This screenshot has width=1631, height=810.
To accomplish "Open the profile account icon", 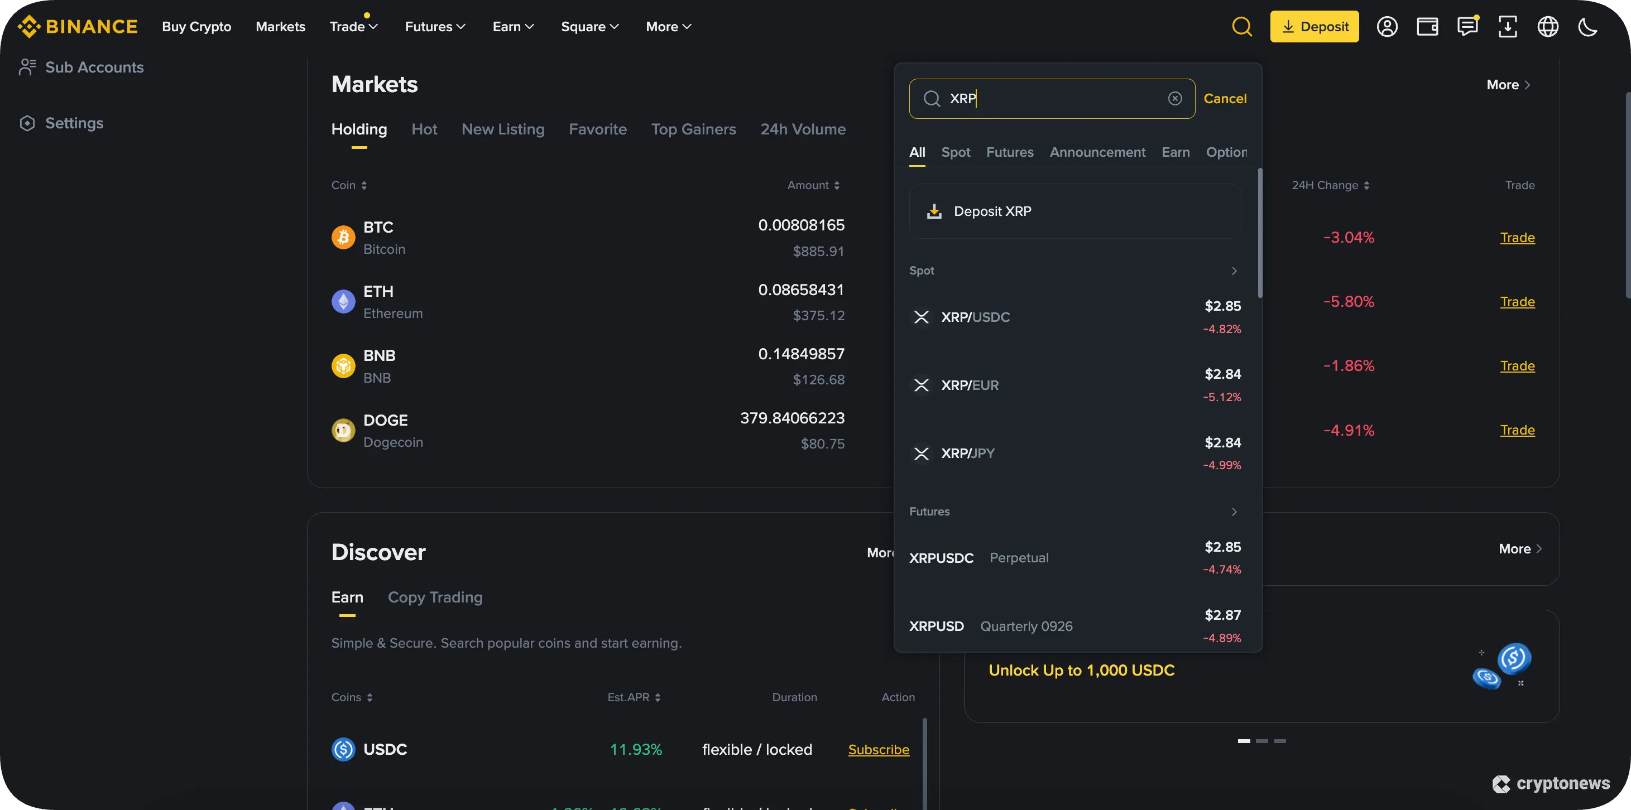I will (x=1387, y=27).
